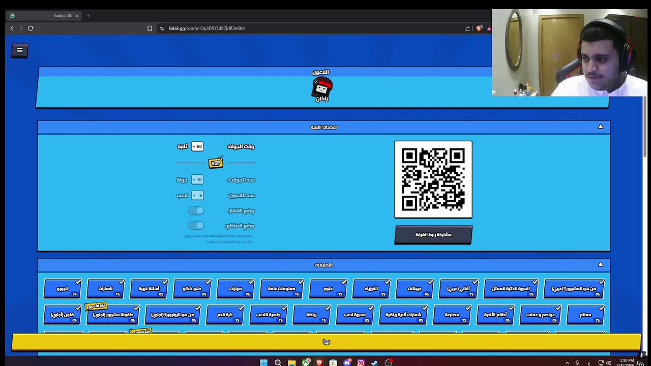Uncheck the شعارات category card
Image resolution: width=651 pixels, height=366 pixels.
[106, 288]
